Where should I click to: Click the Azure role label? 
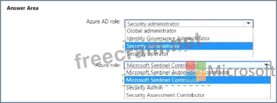click(108, 65)
